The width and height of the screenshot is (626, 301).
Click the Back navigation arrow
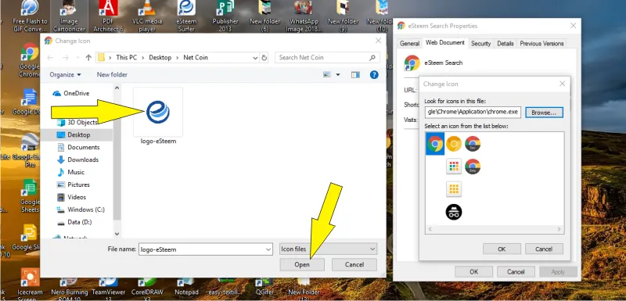50,57
